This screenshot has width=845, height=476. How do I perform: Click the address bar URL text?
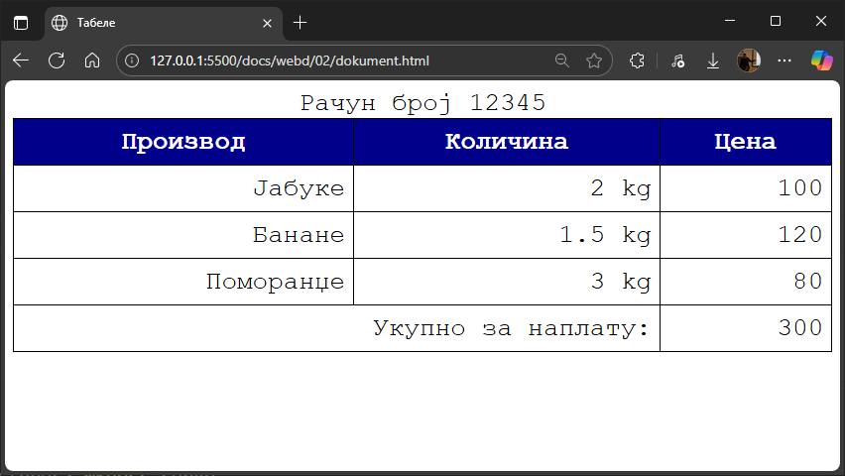pos(290,60)
